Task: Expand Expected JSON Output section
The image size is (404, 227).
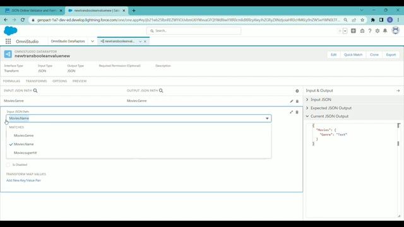Action: [307, 108]
